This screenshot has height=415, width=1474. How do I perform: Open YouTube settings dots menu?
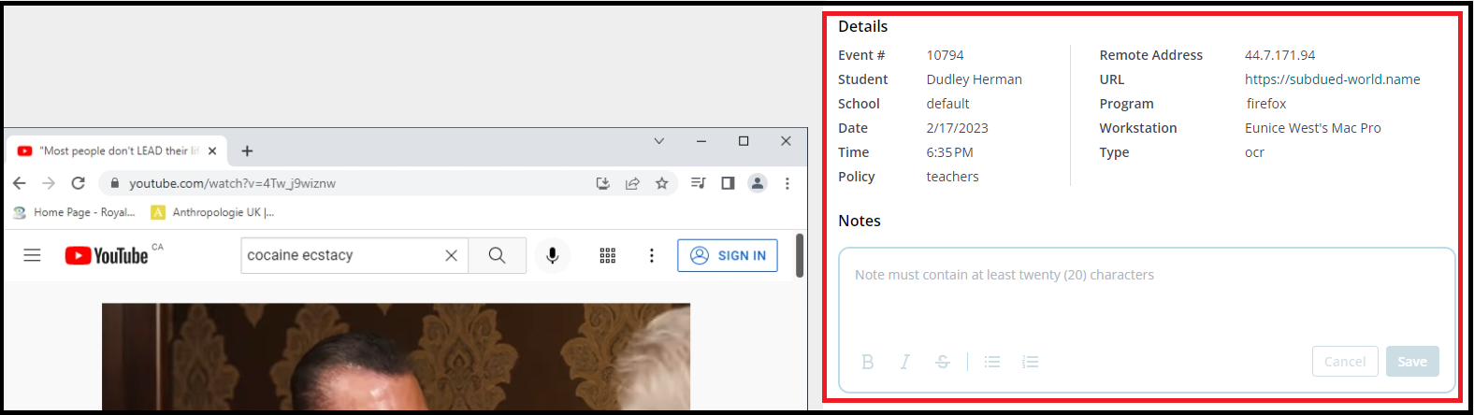coord(652,255)
